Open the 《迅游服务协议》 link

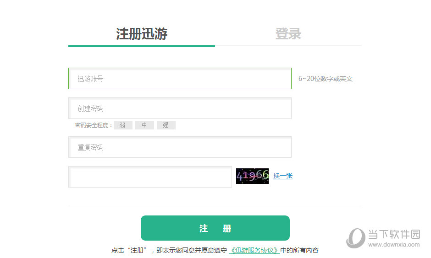(254, 250)
